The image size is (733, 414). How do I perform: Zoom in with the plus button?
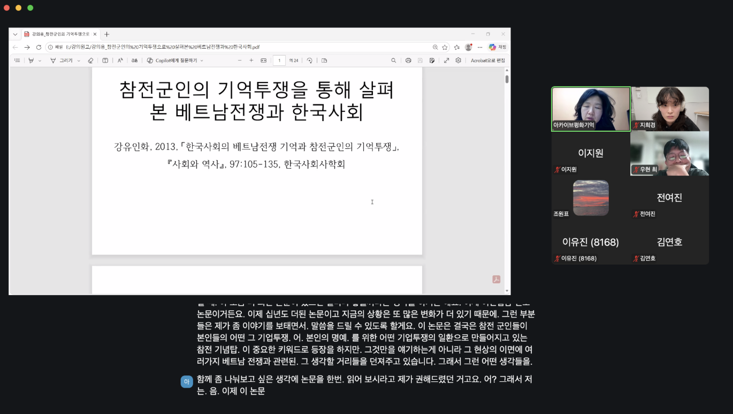click(x=251, y=61)
